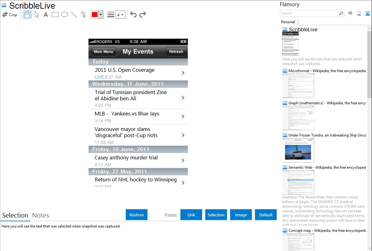Click the selected-text placeholder in Selection pane
Image resolution: width=372 pixels, height=251 pixels.
click(61, 226)
